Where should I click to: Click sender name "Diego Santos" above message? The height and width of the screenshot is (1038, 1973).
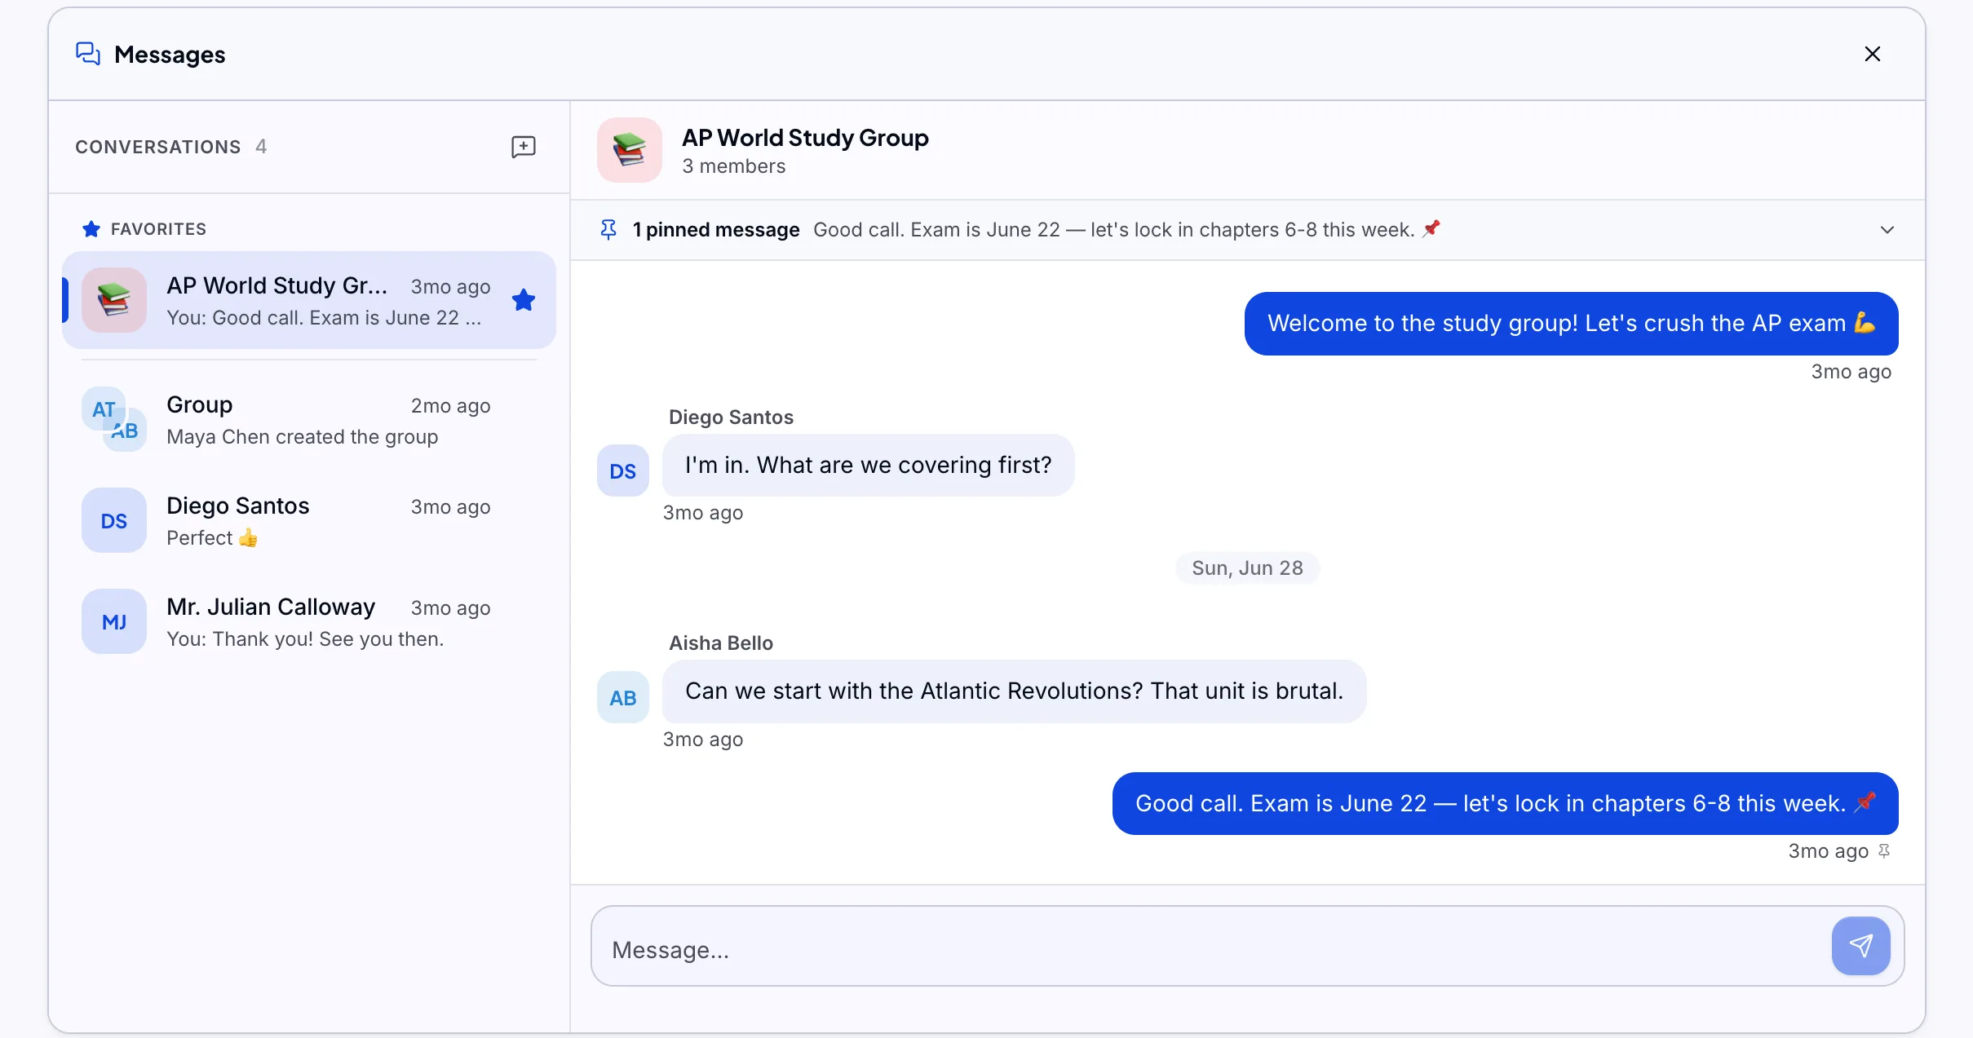(731, 417)
